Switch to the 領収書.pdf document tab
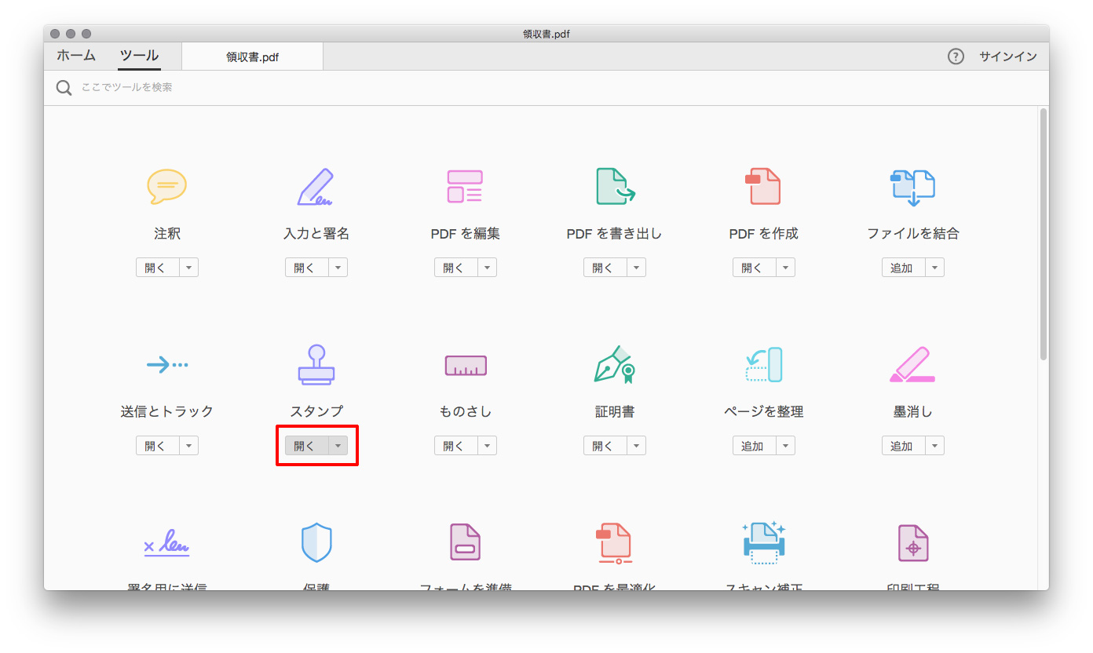This screenshot has height=653, width=1093. (252, 57)
